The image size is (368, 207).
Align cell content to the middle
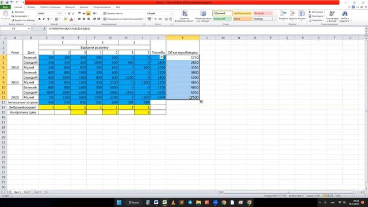[84, 14]
